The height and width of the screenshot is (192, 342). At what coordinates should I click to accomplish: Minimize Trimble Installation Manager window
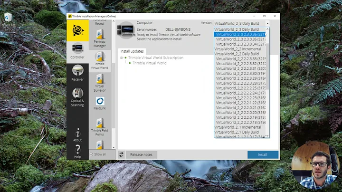point(254,16)
